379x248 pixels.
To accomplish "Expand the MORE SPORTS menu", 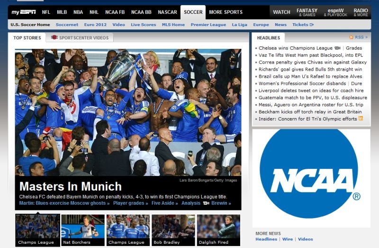I will (226, 12).
